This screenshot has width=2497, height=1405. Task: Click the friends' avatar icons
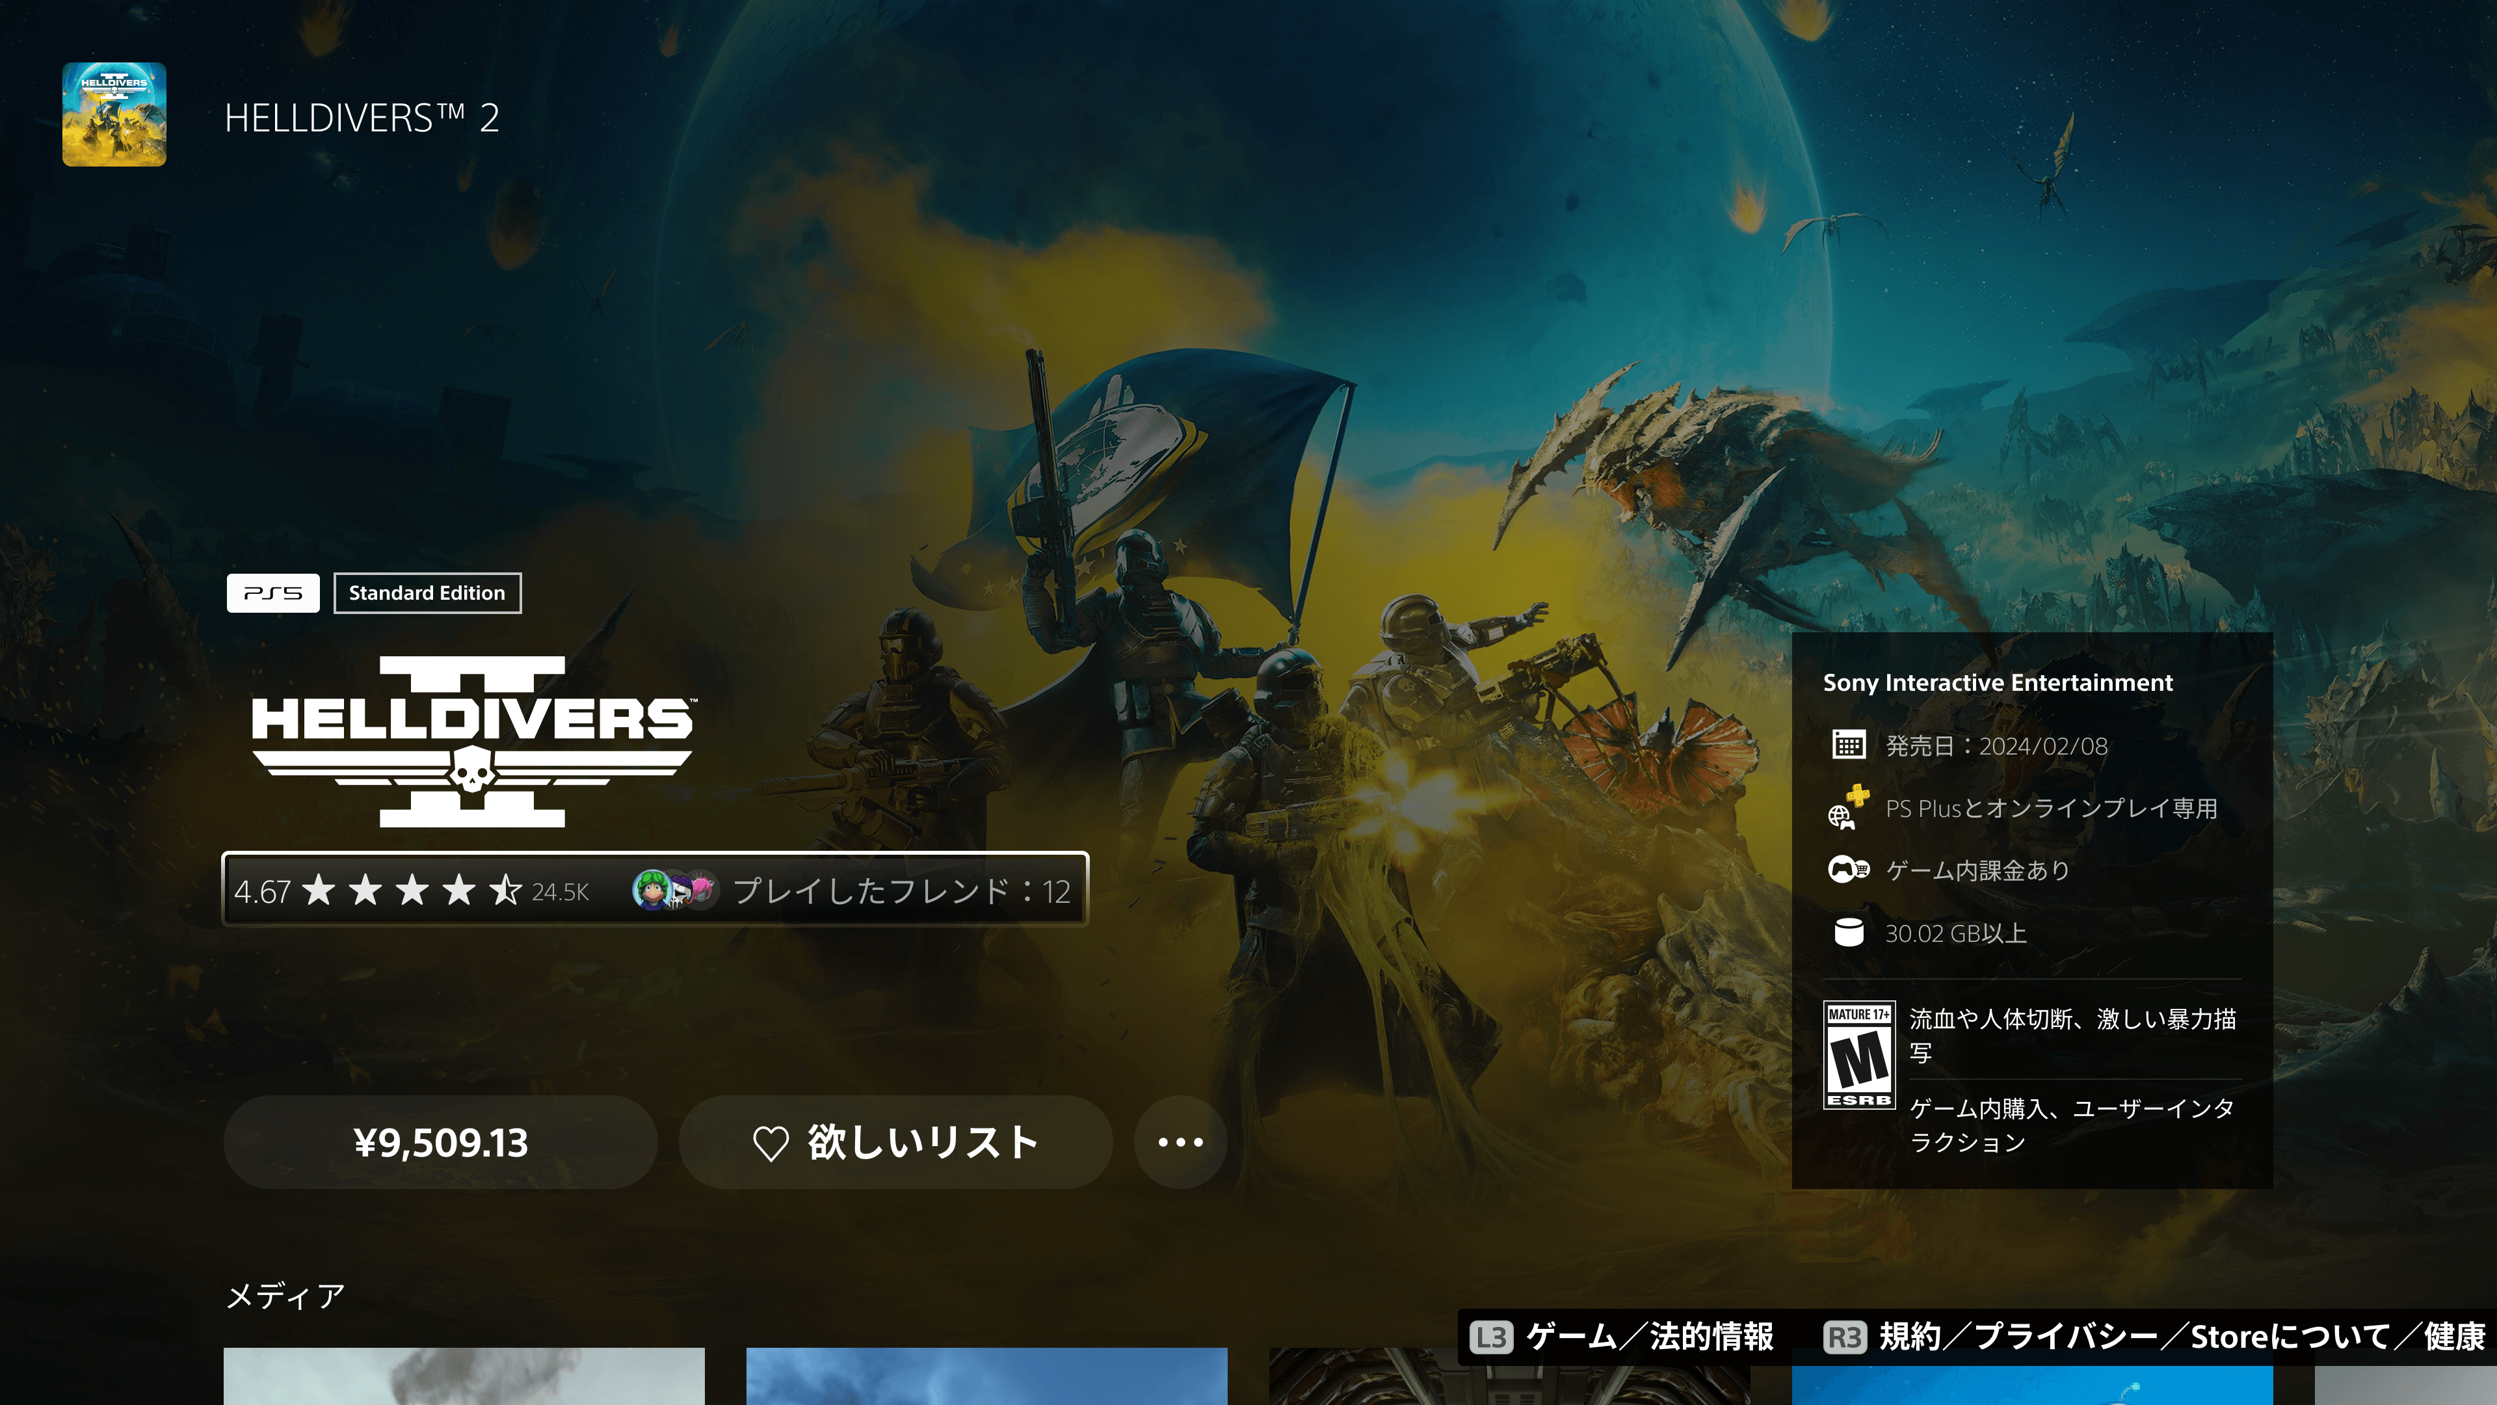675,890
